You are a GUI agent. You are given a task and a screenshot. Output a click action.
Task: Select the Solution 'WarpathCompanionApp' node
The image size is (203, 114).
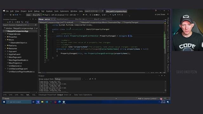20,28
